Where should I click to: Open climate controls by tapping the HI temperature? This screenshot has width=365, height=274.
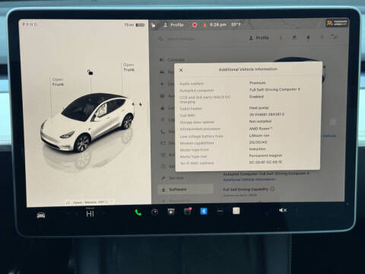90,214
